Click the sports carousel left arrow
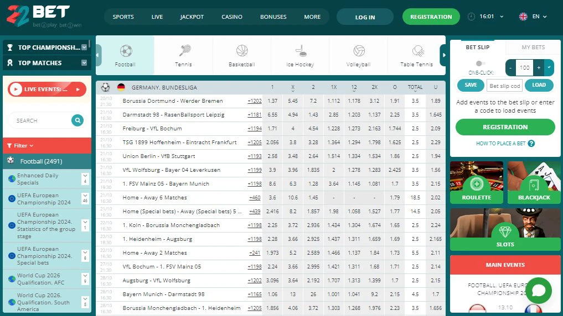Image resolution: width=563 pixels, height=316 pixels. point(98,55)
